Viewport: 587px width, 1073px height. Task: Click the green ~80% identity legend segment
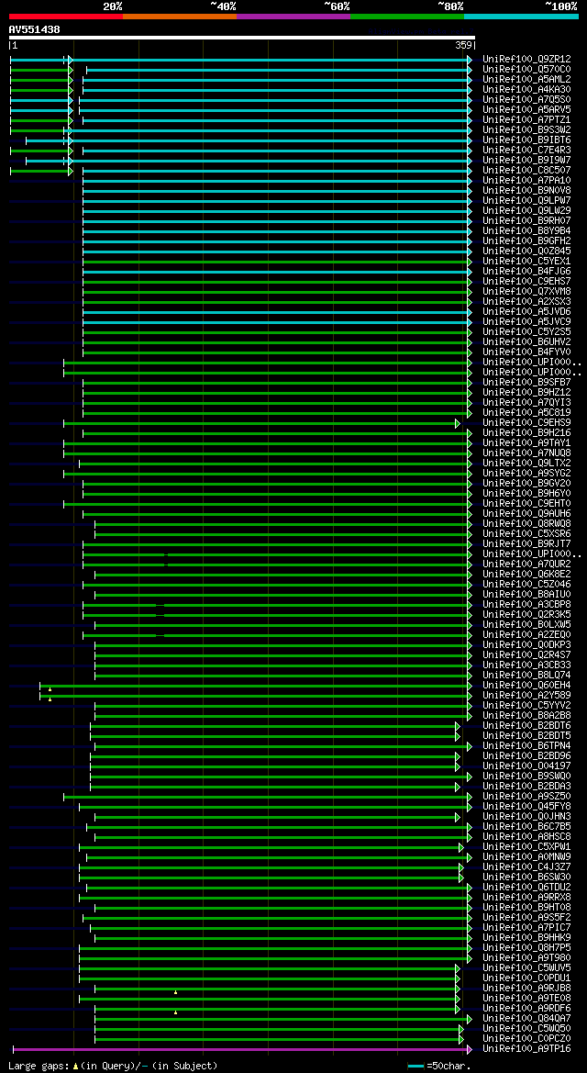click(407, 16)
